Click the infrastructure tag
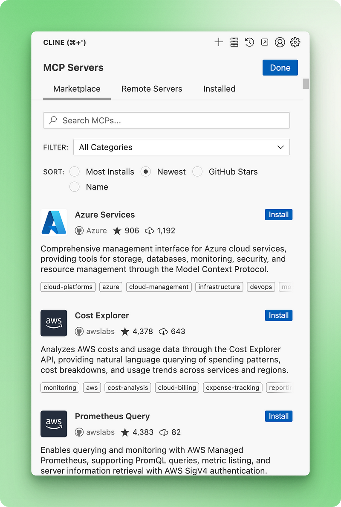Screen dimensions: 341x507 (x=219, y=287)
